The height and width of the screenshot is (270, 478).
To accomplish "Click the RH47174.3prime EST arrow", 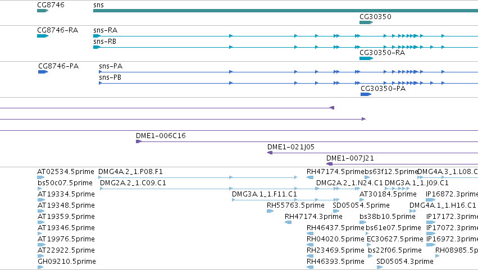I will tap(288, 222).
